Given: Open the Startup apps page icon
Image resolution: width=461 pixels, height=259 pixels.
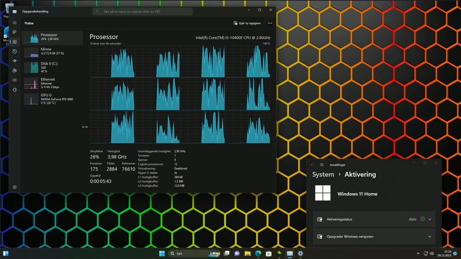Looking at the screenshot, I should click(x=14, y=61).
